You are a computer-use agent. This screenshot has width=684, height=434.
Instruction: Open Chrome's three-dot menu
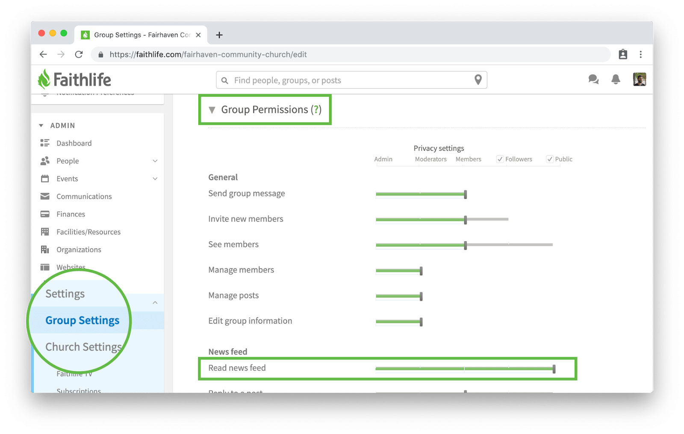pos(640,54)
